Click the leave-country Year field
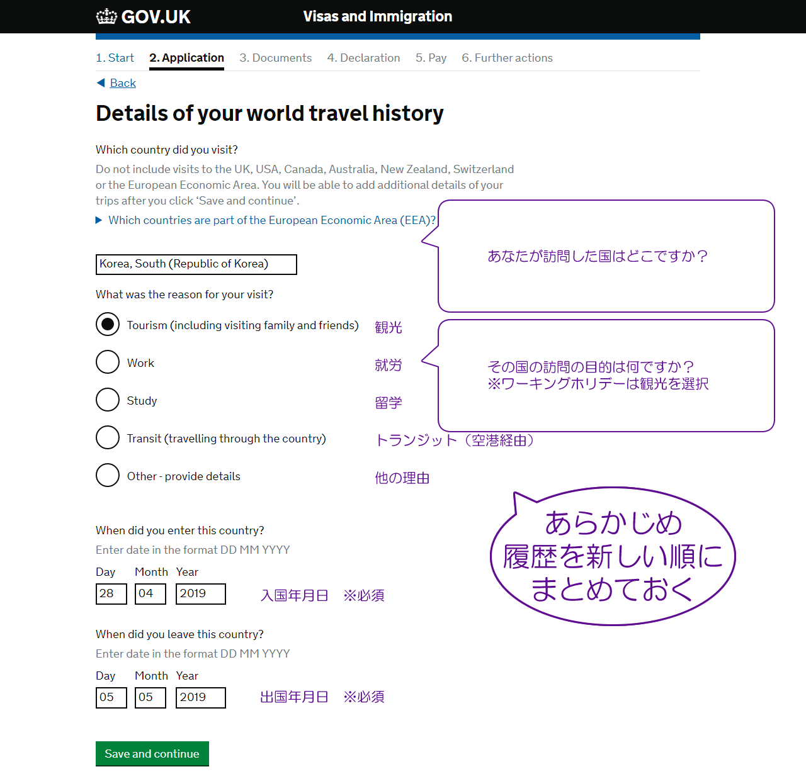This screenshot has height=774, width=806. [x=201, y=698]
